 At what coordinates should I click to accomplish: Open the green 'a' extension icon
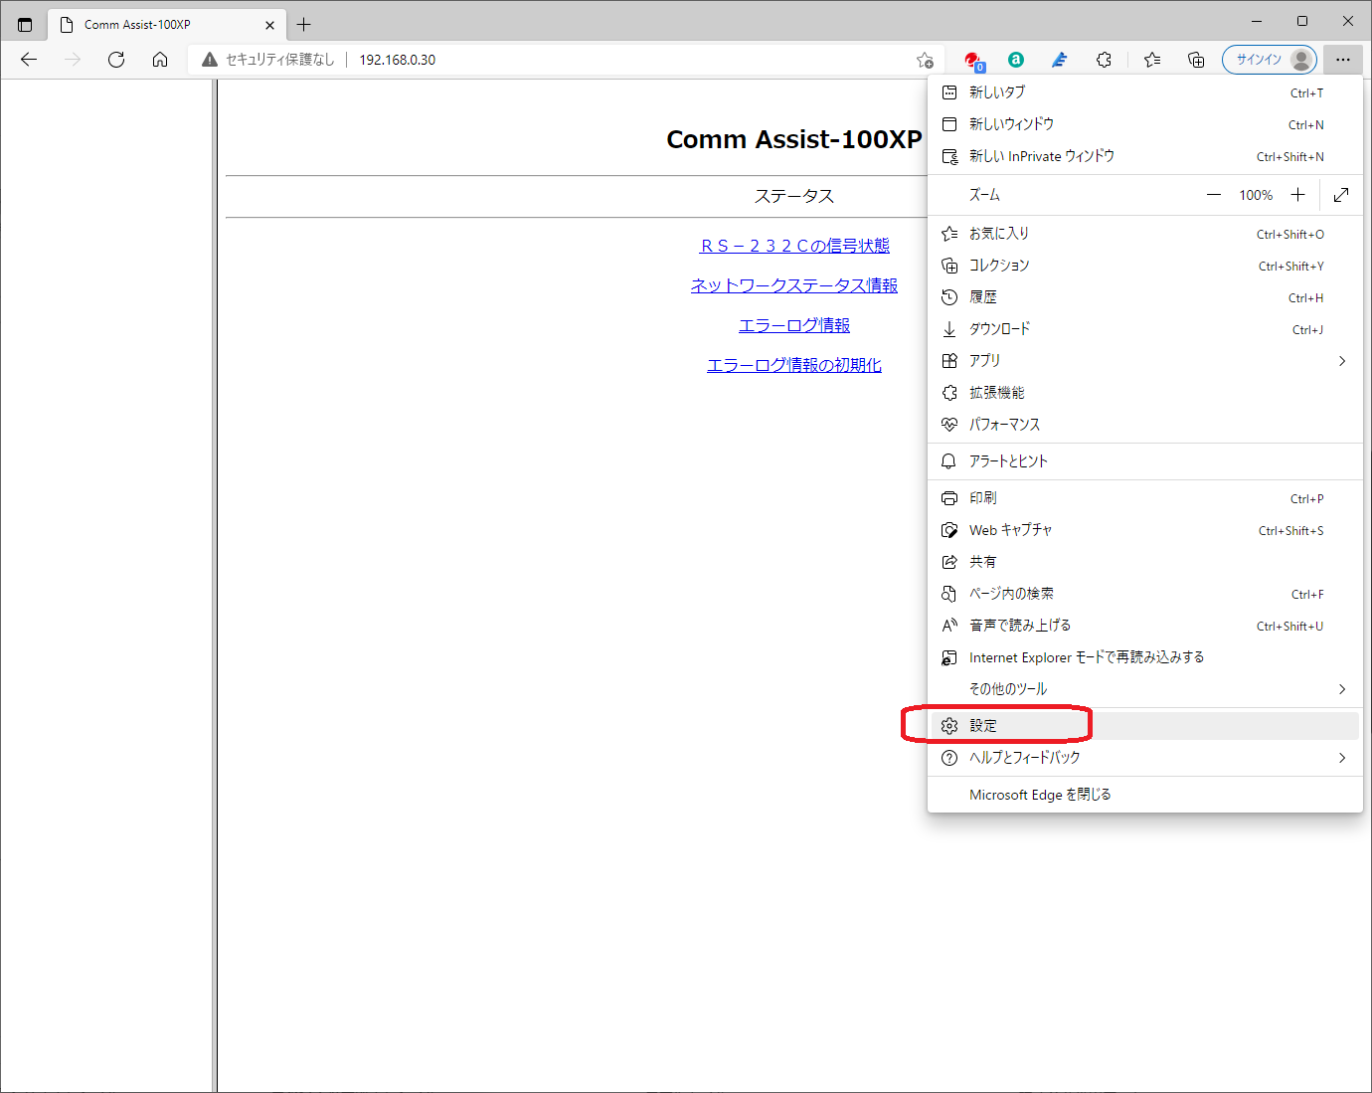(1015, 60)
